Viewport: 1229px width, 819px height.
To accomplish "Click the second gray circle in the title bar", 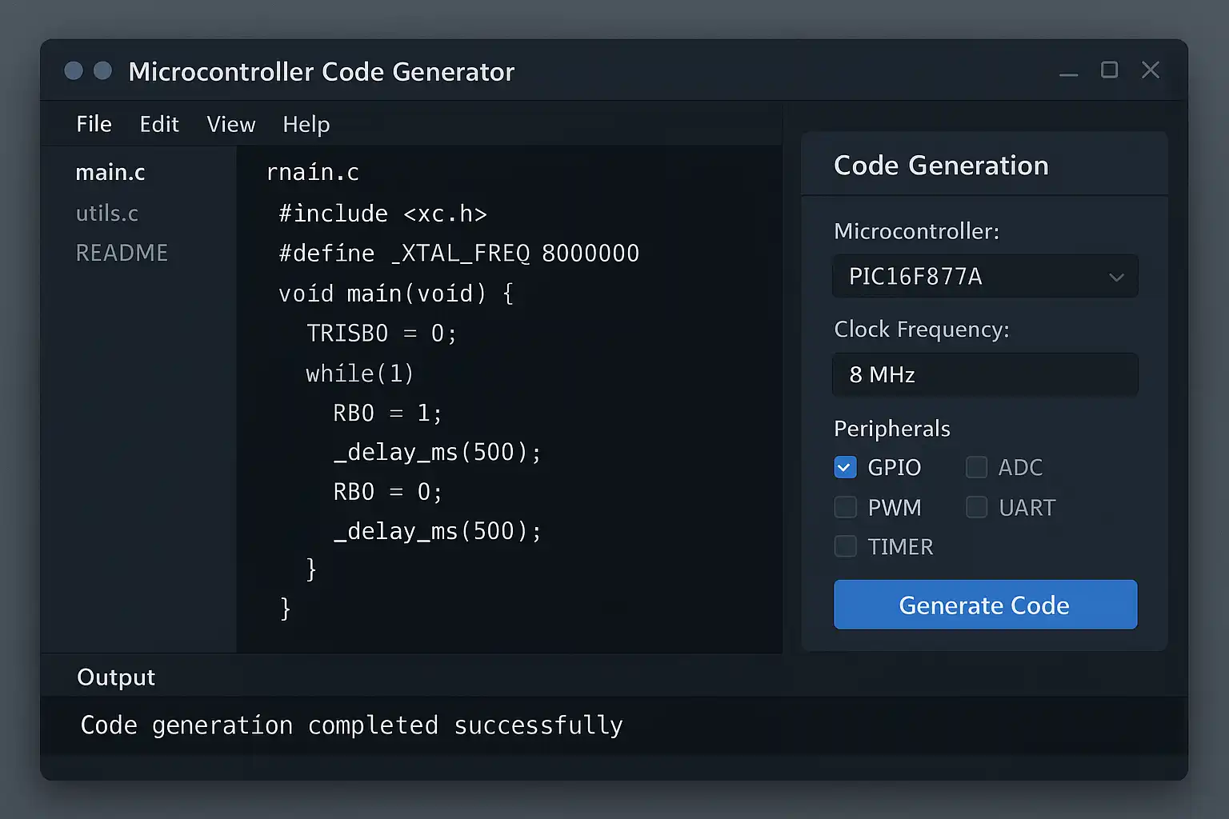I will click(x=102, y=70).
